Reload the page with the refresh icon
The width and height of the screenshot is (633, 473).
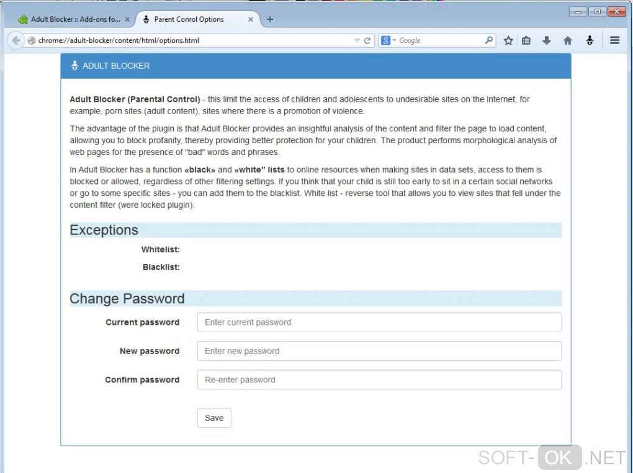[x=367, y=41]
